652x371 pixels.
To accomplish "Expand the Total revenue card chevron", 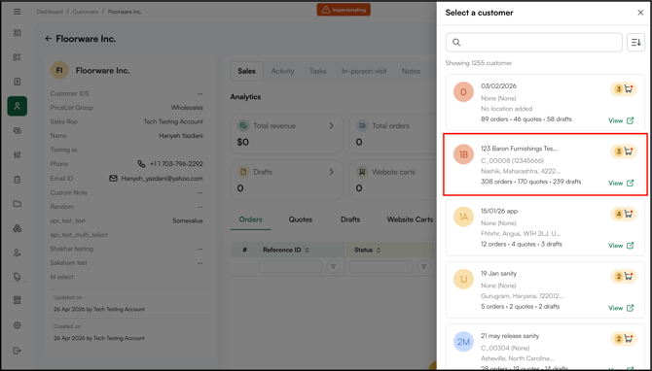I will 331,125.
